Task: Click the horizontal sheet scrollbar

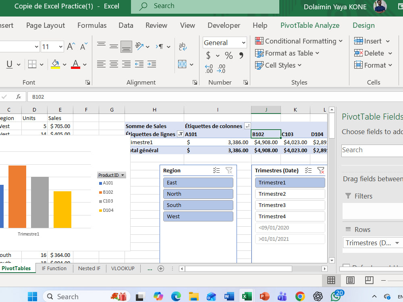Action: point(239,269)
